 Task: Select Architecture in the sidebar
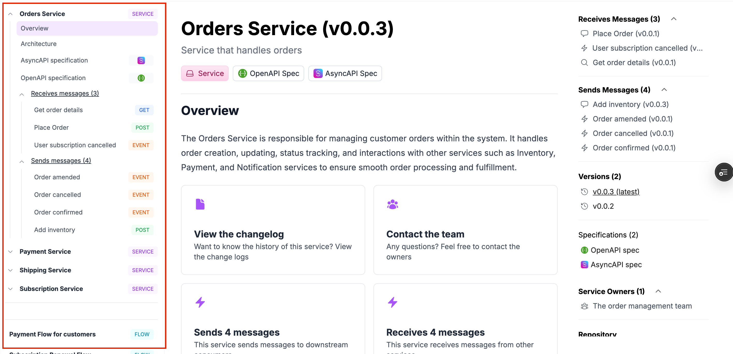pyautogui.click(x=39, y=43)
